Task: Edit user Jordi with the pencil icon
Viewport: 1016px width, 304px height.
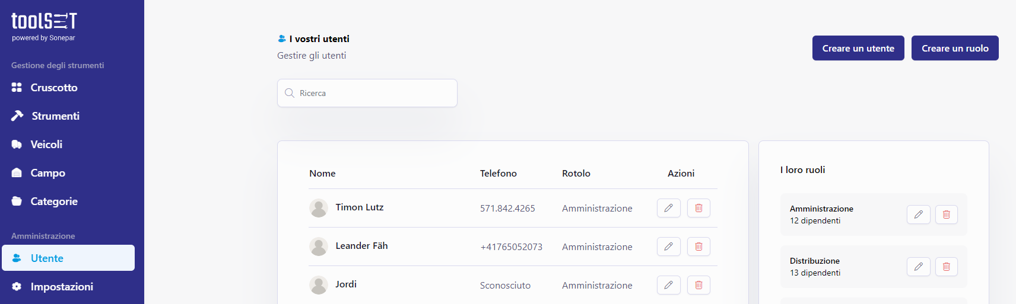Action: (x=668, y=285)
